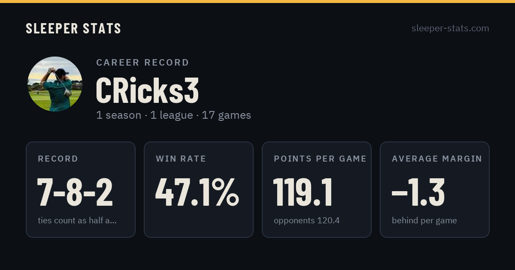This screenshot has height=270, width=515.
Task: Click the SLEEPER STATS logo title
Action: pos(73,28)
